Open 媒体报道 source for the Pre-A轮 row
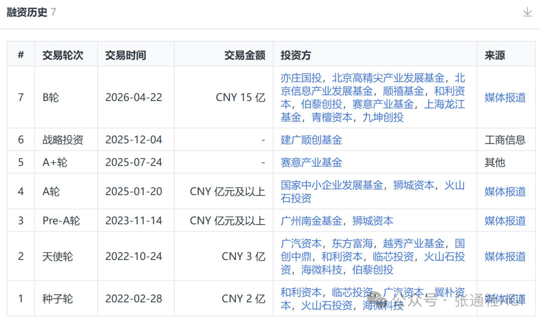The height and width of the screenshot is (322, 541). pyautogui.click(x=505, y=221)
